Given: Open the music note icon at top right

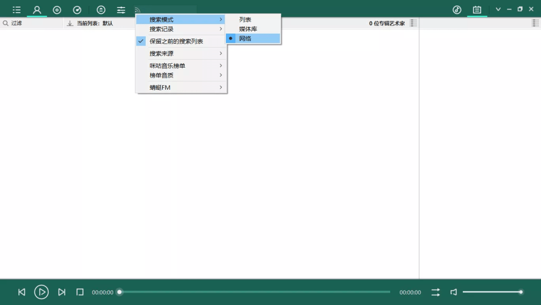Looking at the screenshot, I should [457, 10].
